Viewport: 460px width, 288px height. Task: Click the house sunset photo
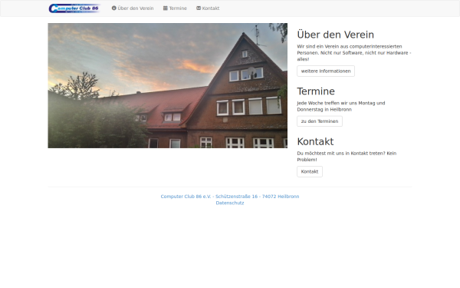point(167,85)
